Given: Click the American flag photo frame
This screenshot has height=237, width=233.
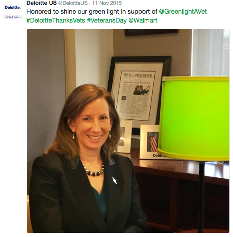Looking at the screenshot, I should tap(149, 141).
